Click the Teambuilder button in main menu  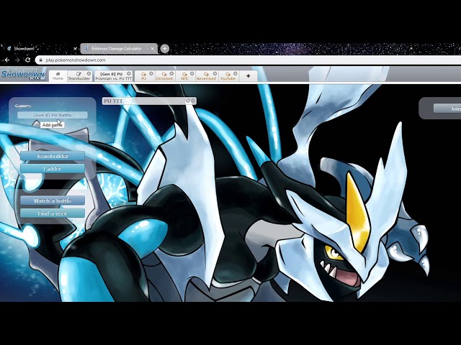[x=53, y=156]
